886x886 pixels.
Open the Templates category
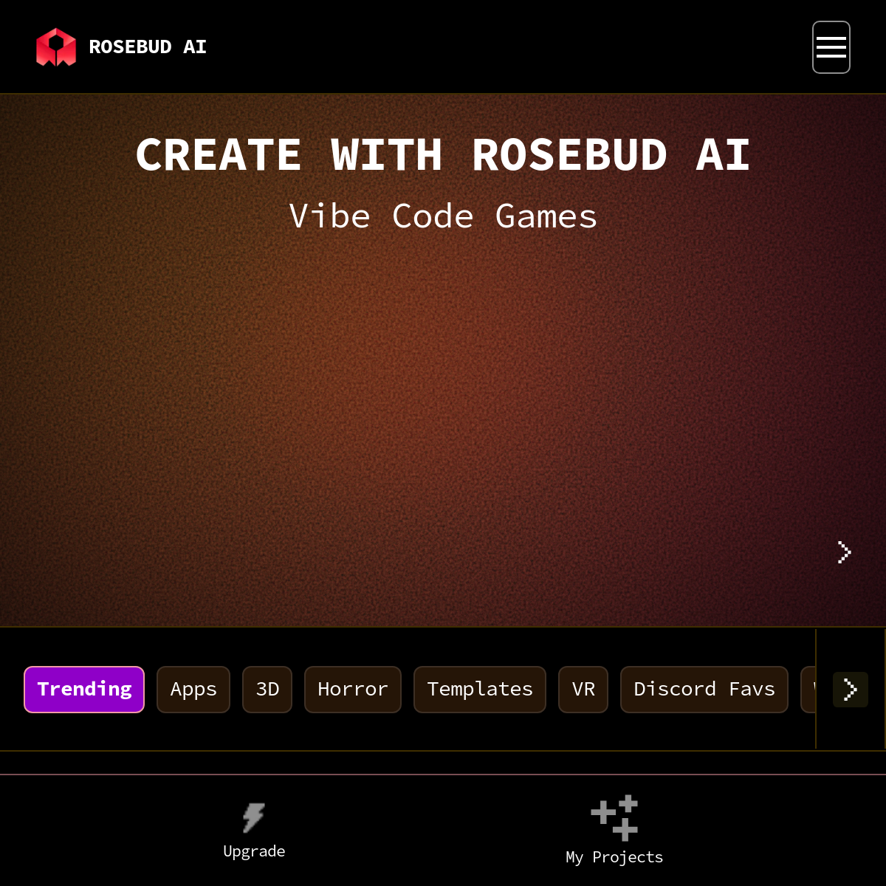[480, 689]
